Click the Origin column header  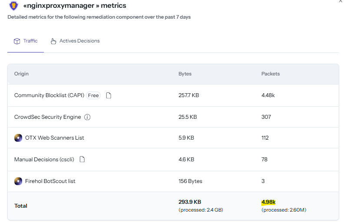click(21, 74)
